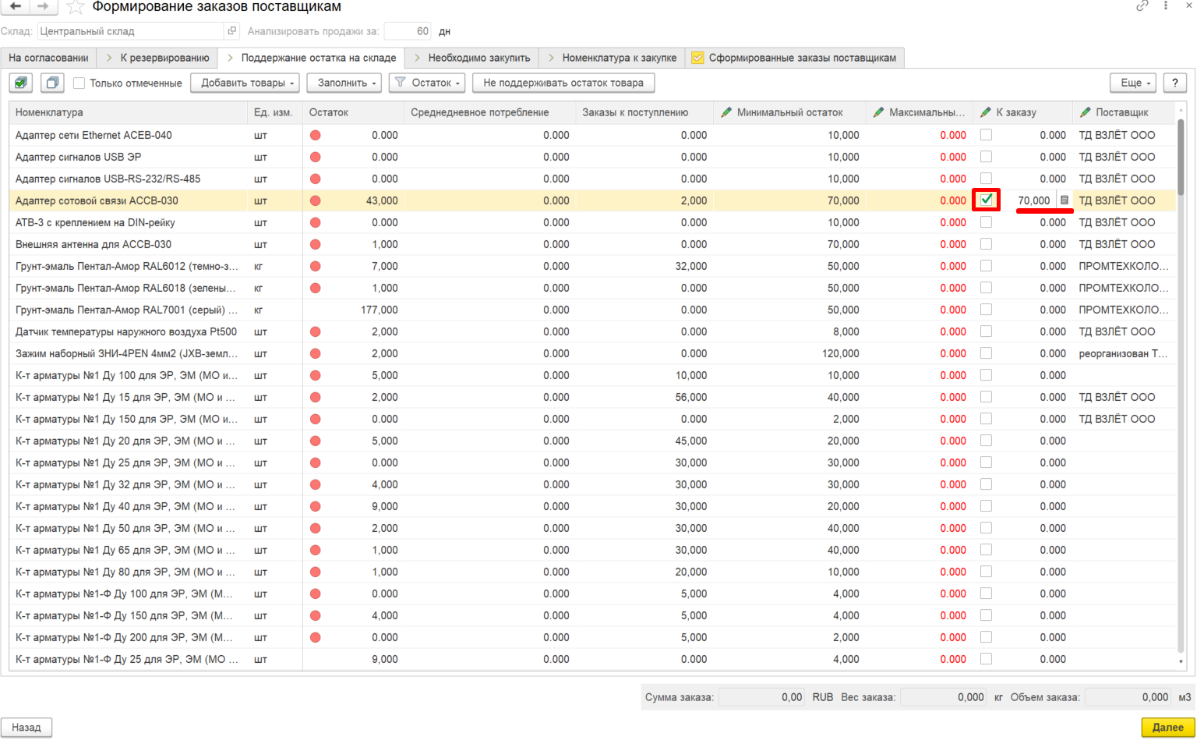Check order box for Внешняя антенна для АССВ-030
Viewport: 1204px width, 744px height.
[986, 244]
